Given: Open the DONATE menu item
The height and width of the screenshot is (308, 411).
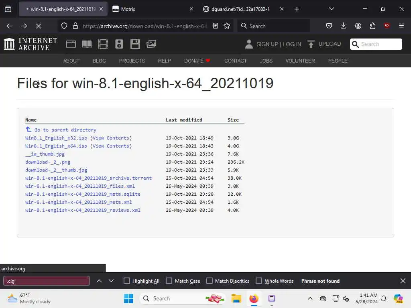Looking at the screenshot, I should 197,61.
